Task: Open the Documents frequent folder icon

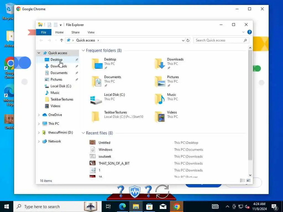Action: [96, 81]
